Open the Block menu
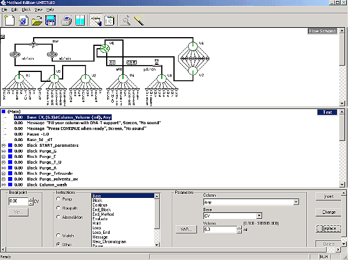 (26, 9)
